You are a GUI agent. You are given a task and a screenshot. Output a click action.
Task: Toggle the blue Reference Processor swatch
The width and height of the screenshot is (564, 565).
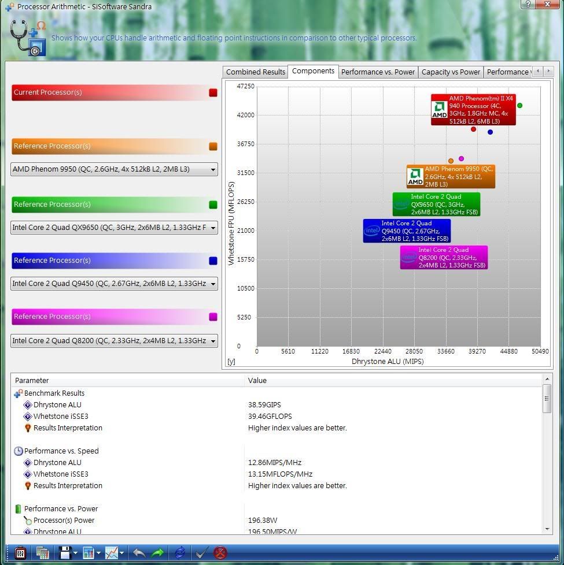(x=213, y=261)
